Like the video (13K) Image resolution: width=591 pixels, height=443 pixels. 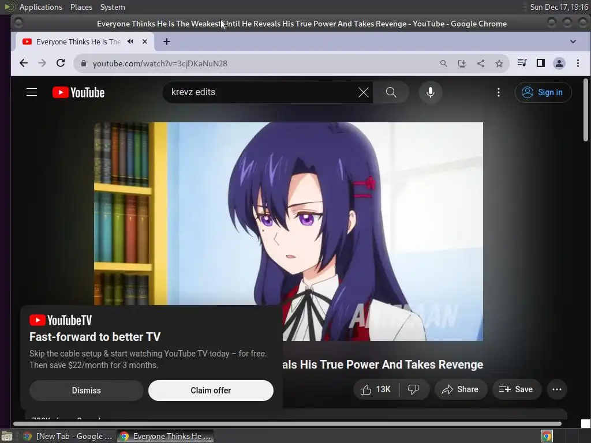(x=376, y=389)
